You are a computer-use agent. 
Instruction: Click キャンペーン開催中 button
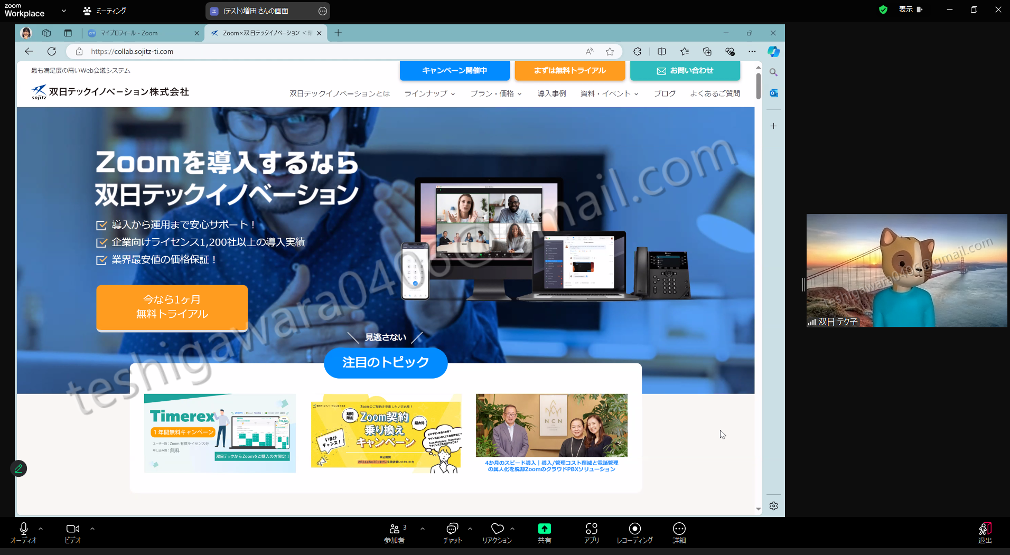(x=455, y=71)
